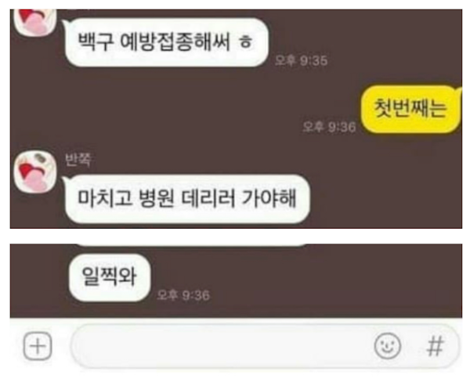Screen dimensions: 470x379
Task: Tap the ㅎ character ending first message
Action: [245, 42]
